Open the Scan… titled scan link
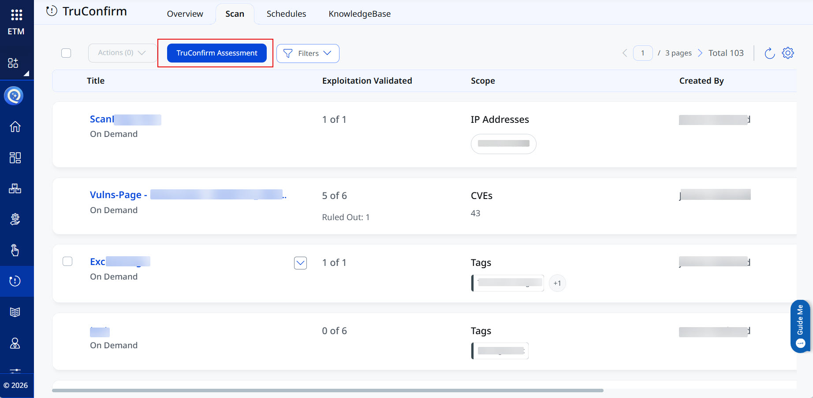Image resolution: width=813 pixels, height=398 pixels. coord(126,119)
